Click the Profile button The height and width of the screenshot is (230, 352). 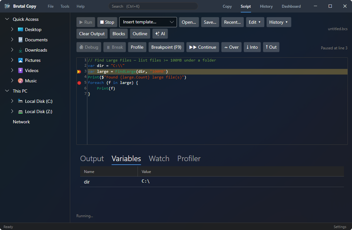click(137, 47)
